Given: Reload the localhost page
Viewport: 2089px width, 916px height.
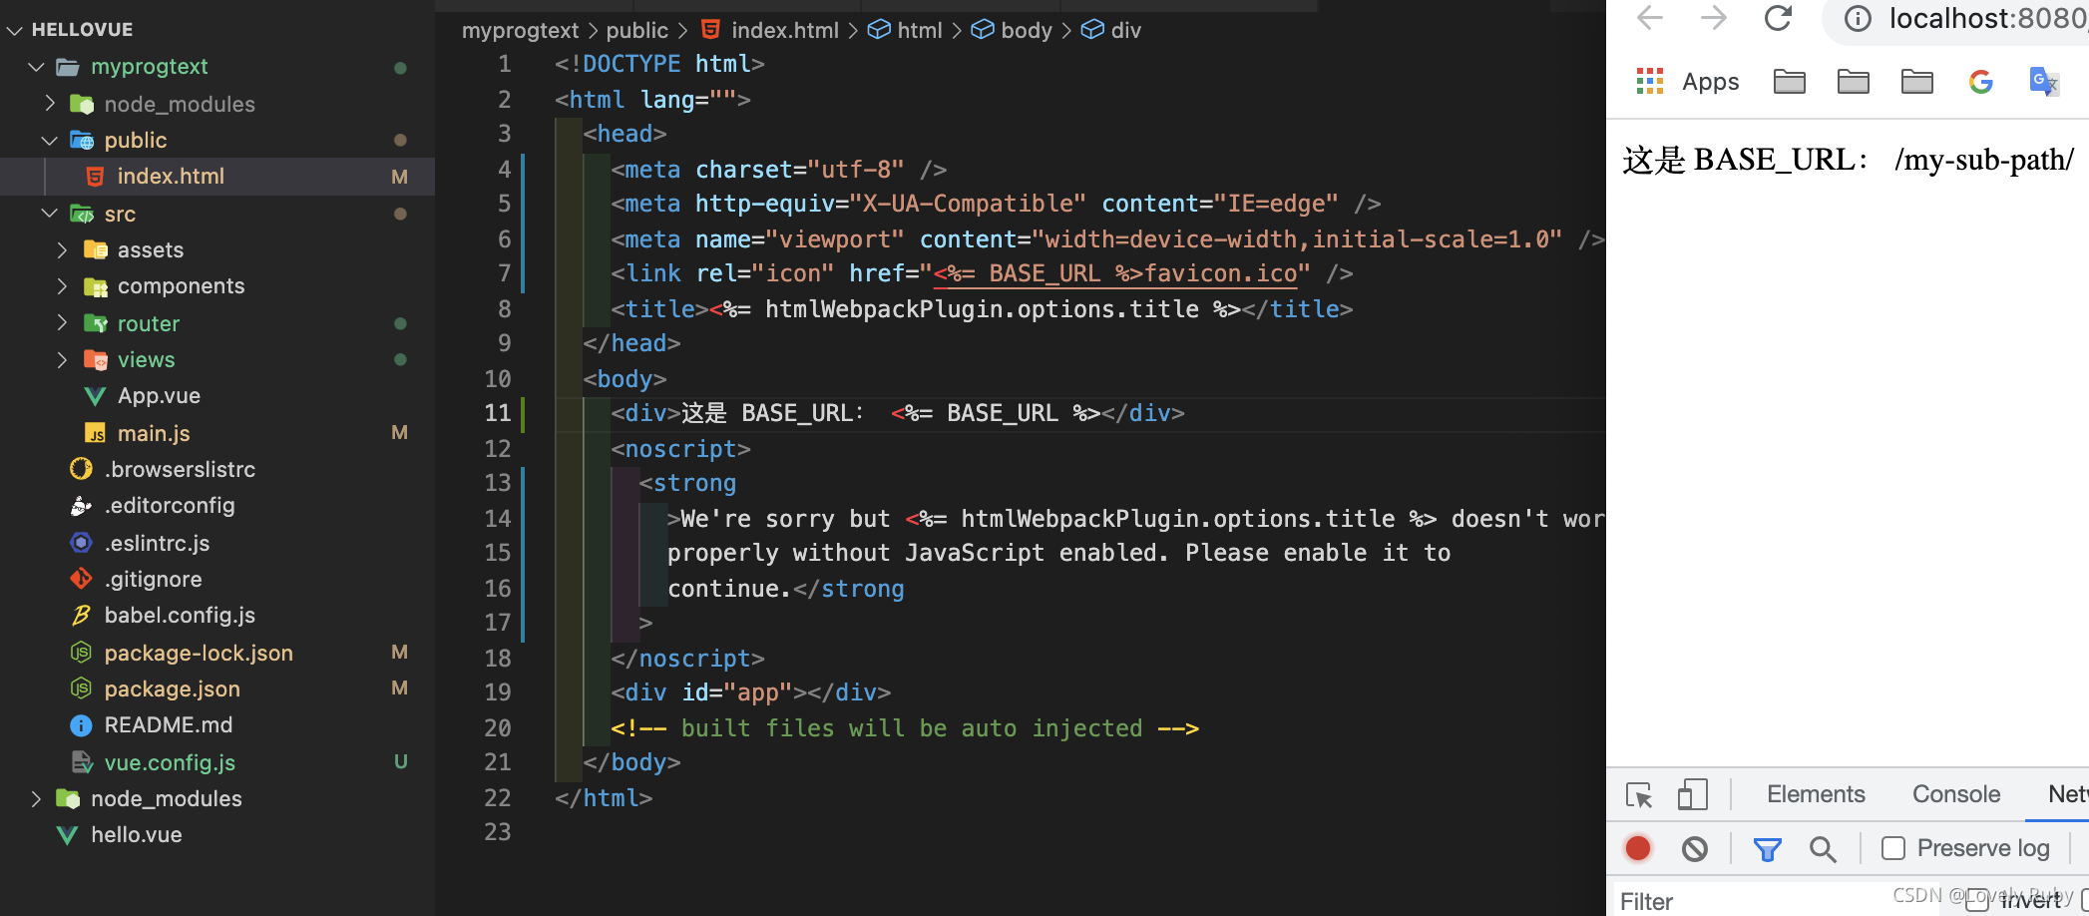Looking at the screenshot, I should tap(1778, 18).
